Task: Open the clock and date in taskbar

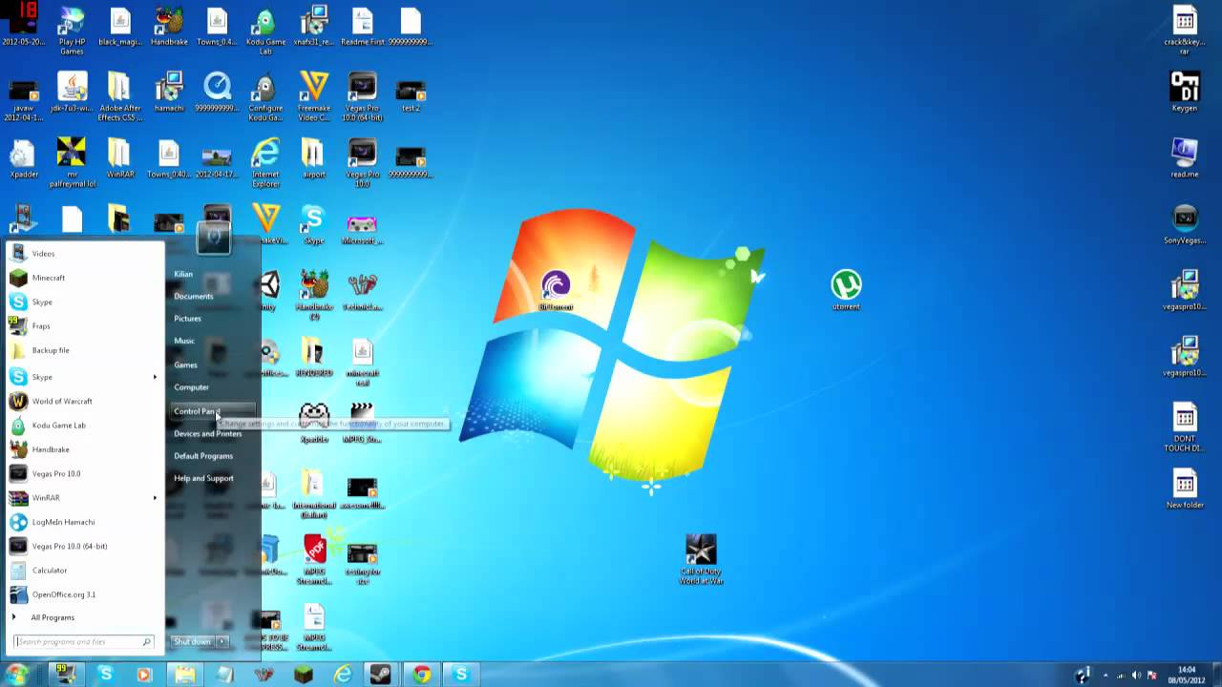Action: pos(1187,675)
